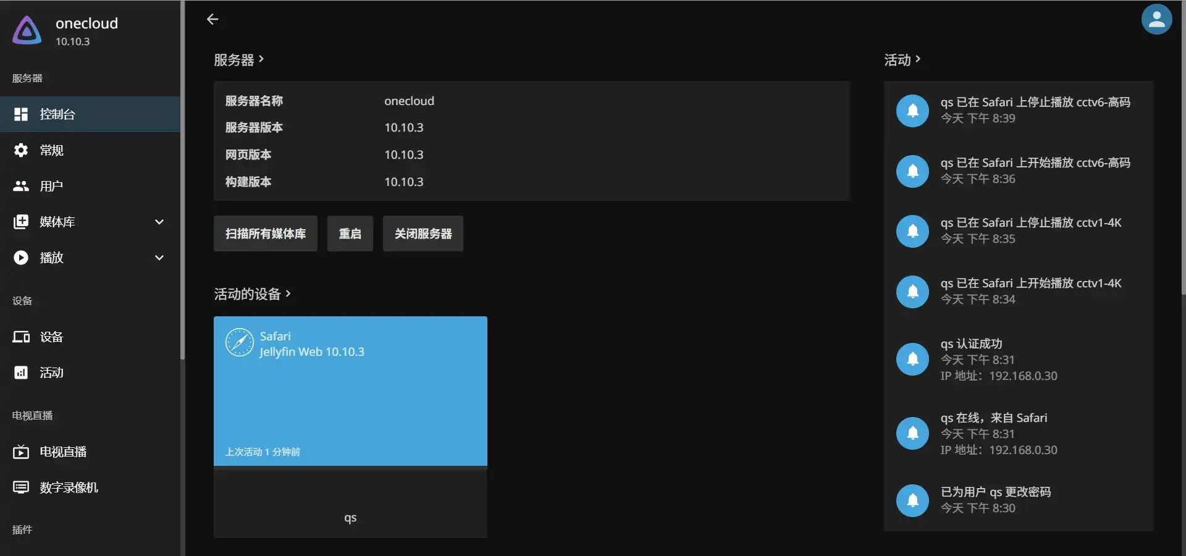Click the 关闭服务器 button
This screenshot has width=1186, height=556.
pyautogui.click(x=423, y=234)
